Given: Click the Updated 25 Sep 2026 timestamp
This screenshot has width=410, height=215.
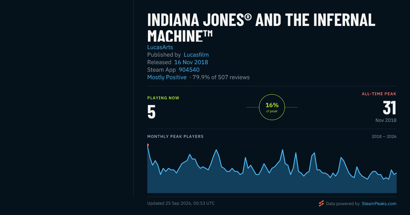Looking at the screenshot, I should [181, 203].
